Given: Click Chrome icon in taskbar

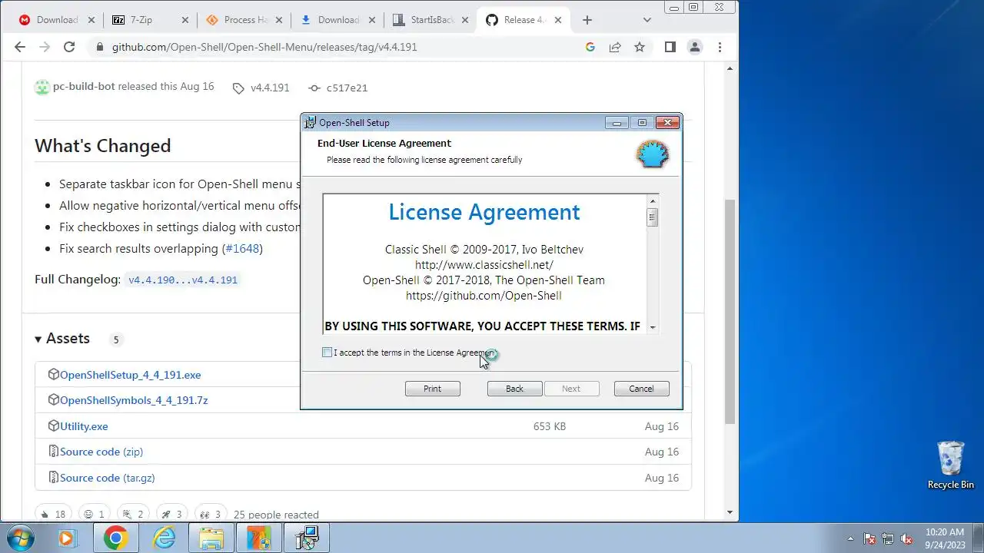Looking at the screenshot, I should click(x=115, y=538).
